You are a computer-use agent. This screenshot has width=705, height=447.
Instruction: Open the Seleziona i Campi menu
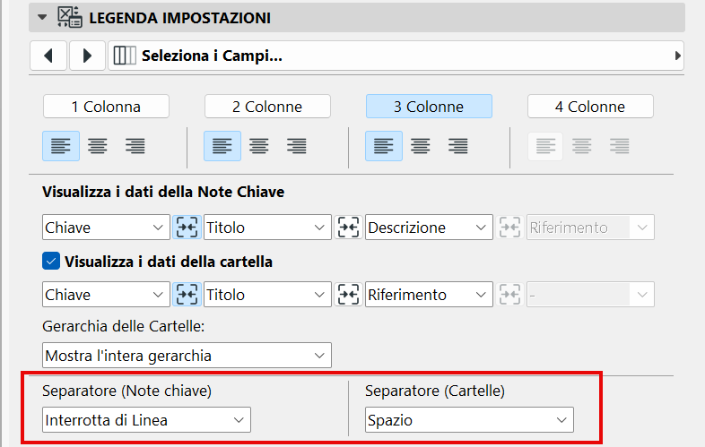(x=396, y=56)
